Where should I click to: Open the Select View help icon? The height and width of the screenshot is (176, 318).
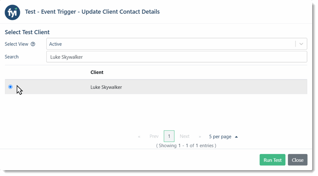[x=33, y=44]
